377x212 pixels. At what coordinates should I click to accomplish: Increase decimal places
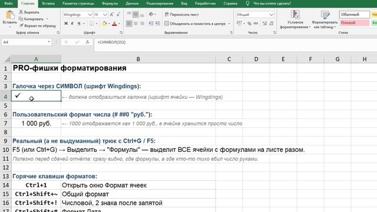coord(264,24)
